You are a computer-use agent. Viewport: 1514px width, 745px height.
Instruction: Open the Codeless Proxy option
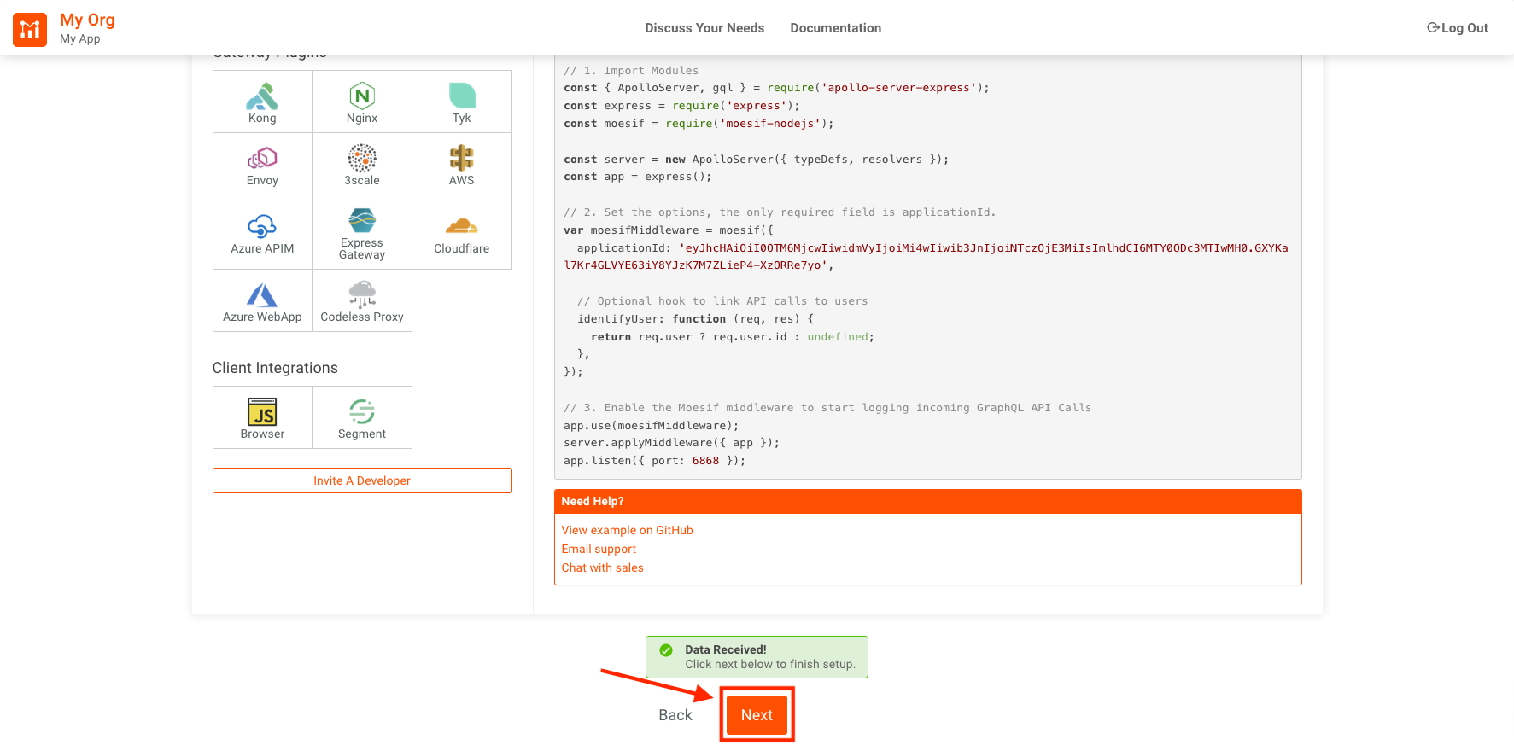[362, 295]
